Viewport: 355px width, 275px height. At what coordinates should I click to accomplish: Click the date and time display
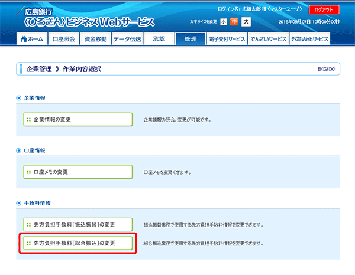point(309,22)
